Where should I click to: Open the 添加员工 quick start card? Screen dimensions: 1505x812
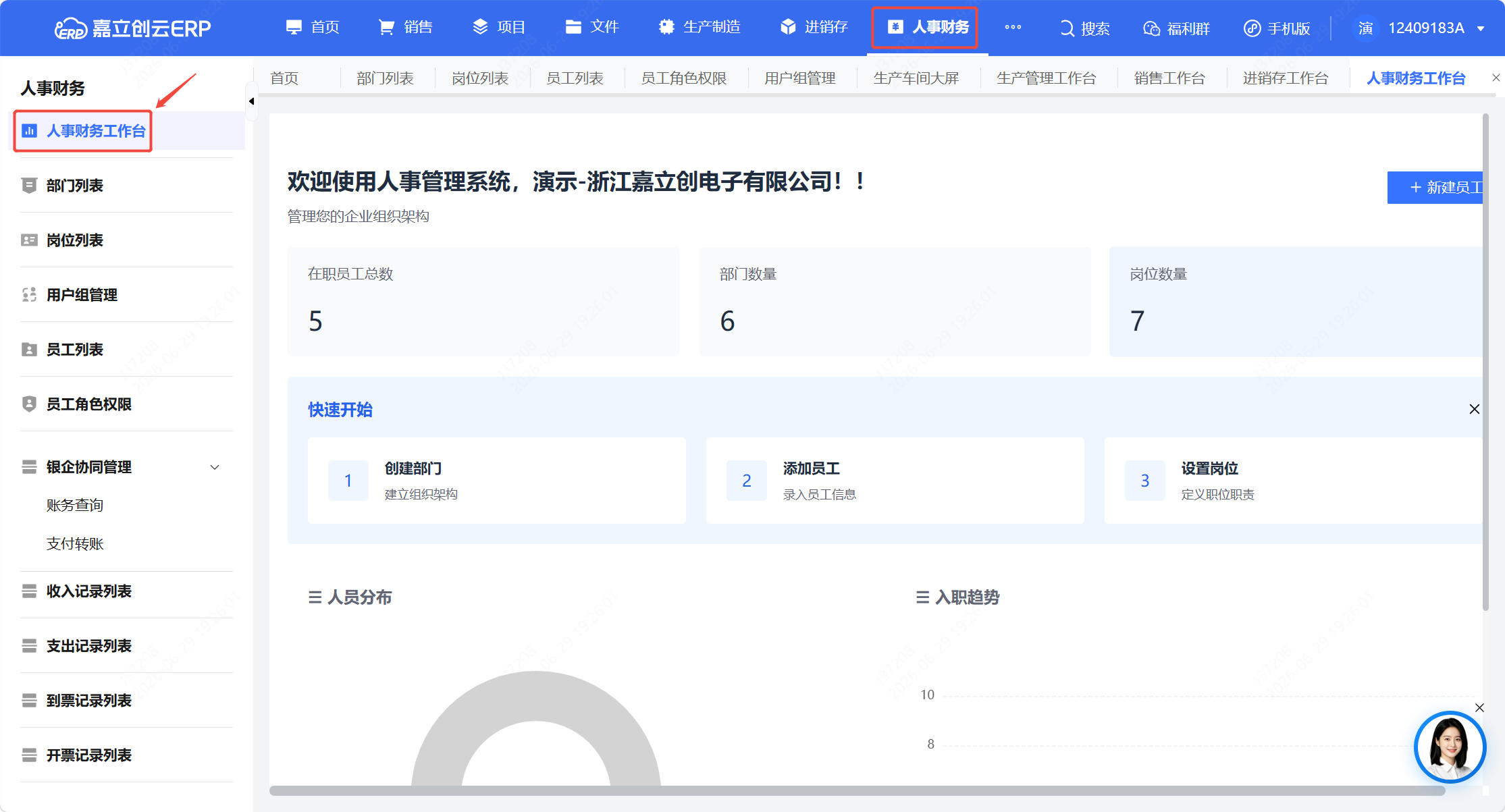tap(895, 481)
